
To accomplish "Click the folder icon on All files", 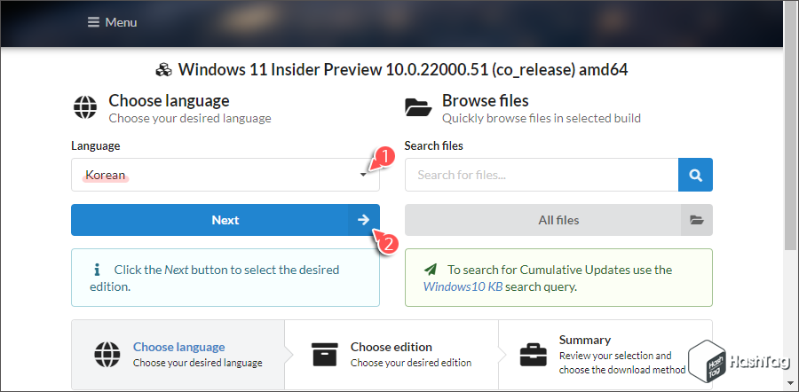I will tap(697, 220).
